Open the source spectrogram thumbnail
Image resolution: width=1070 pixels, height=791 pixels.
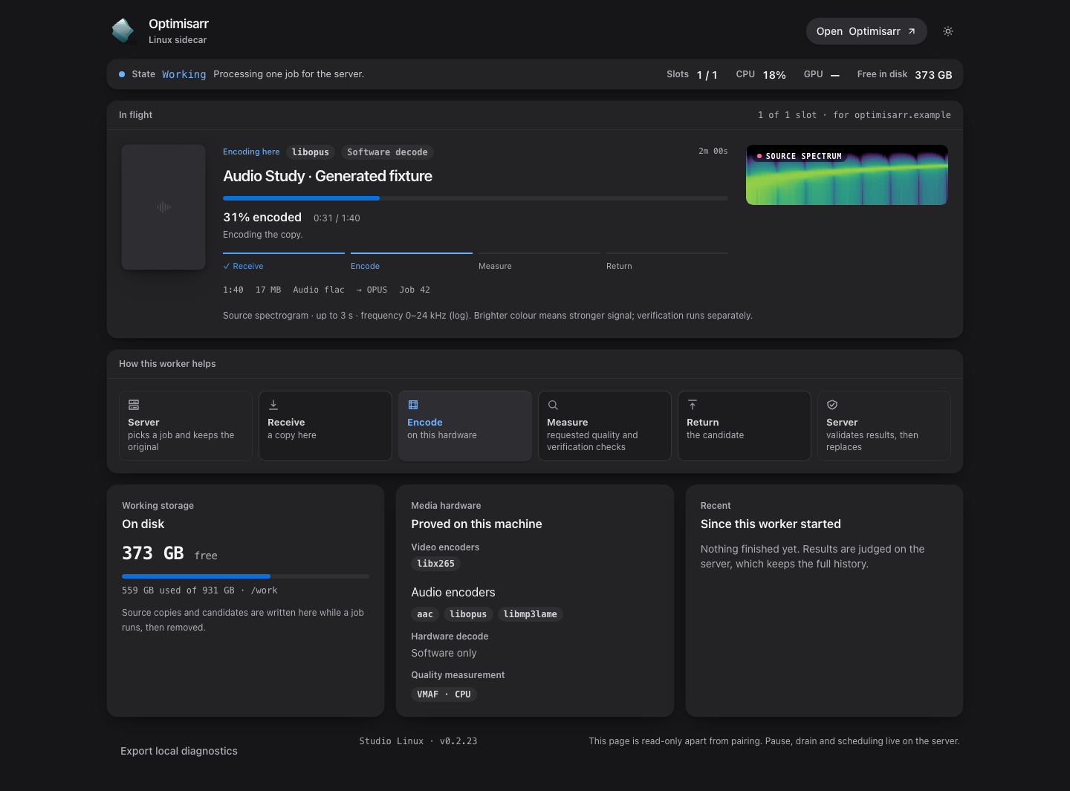pyautogui.click(x=847, y=175)
